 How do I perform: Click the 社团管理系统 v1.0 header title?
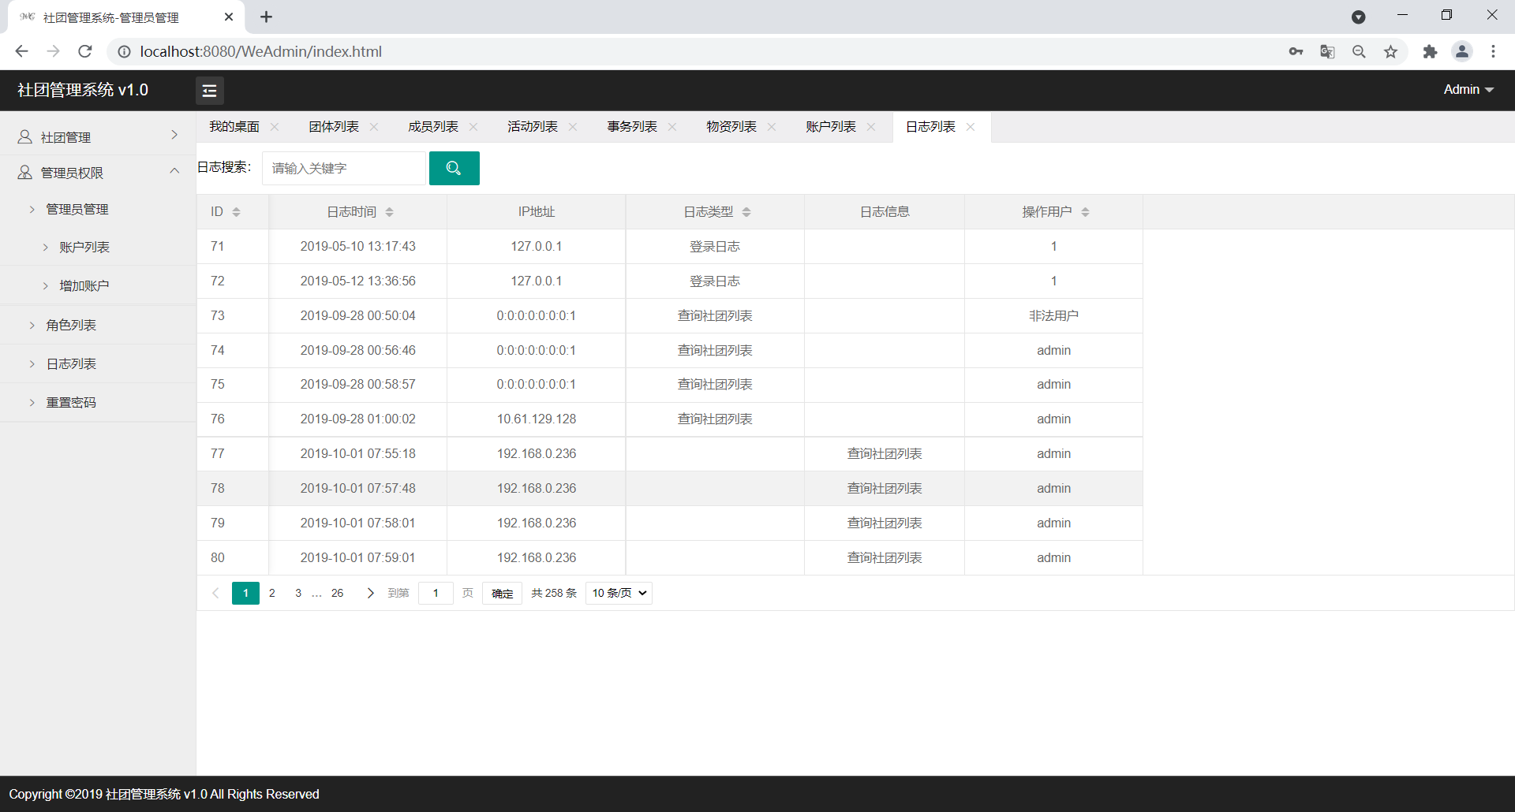pyautogui.click(x=83, y=90)
